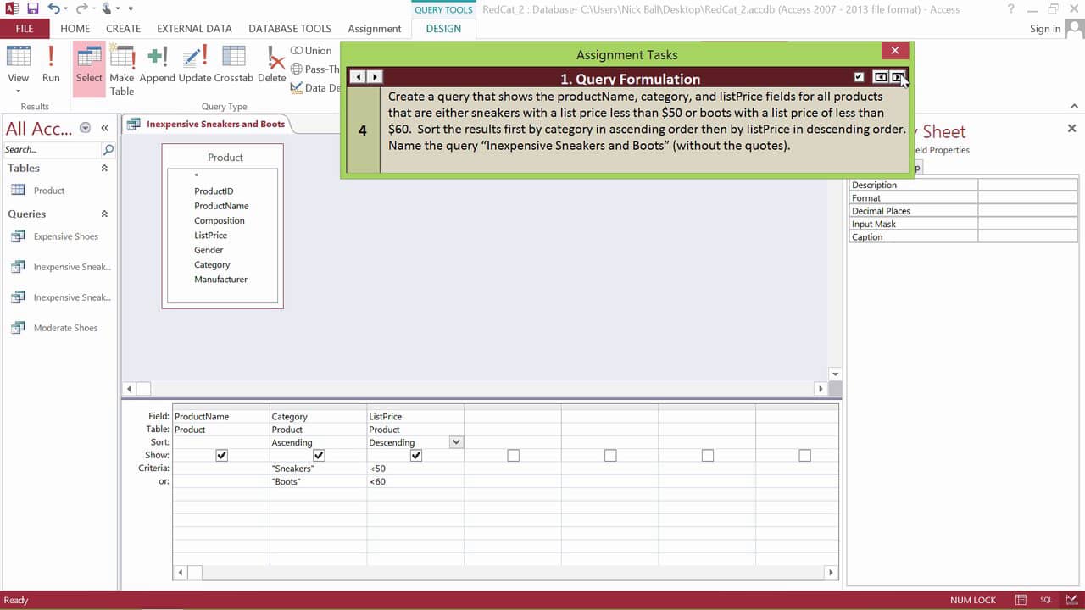Viewport: 1085px width, 610px height.
Task: Choose the Crosstab query type
Action: [x=234, y=64]
